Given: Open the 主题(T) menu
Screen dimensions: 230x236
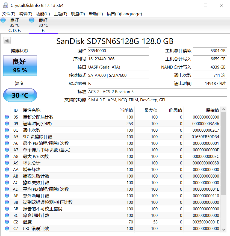Looking at the screenshot, I should tap(60, 14).
